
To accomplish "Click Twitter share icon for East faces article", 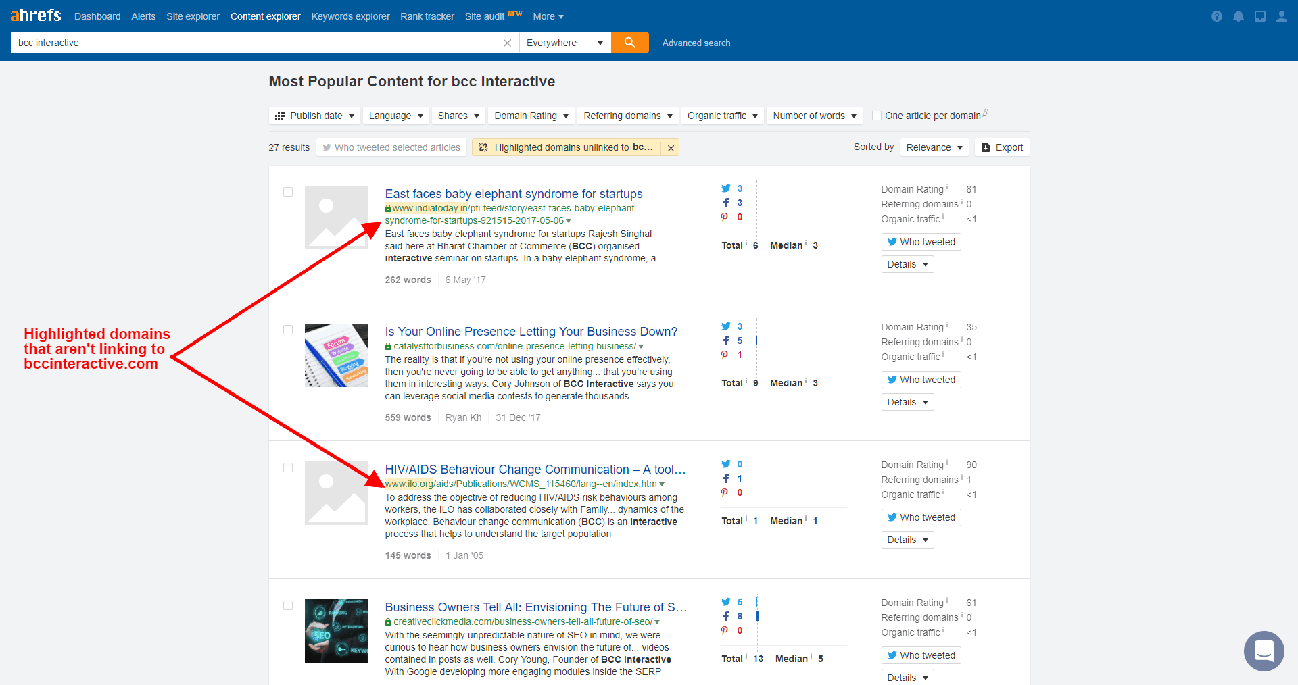I will pyautogui.click(x=726, y=188).
